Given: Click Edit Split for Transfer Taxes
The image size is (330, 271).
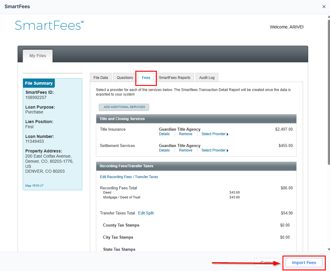Looking at the screenshot, I should tap(146, 213).
